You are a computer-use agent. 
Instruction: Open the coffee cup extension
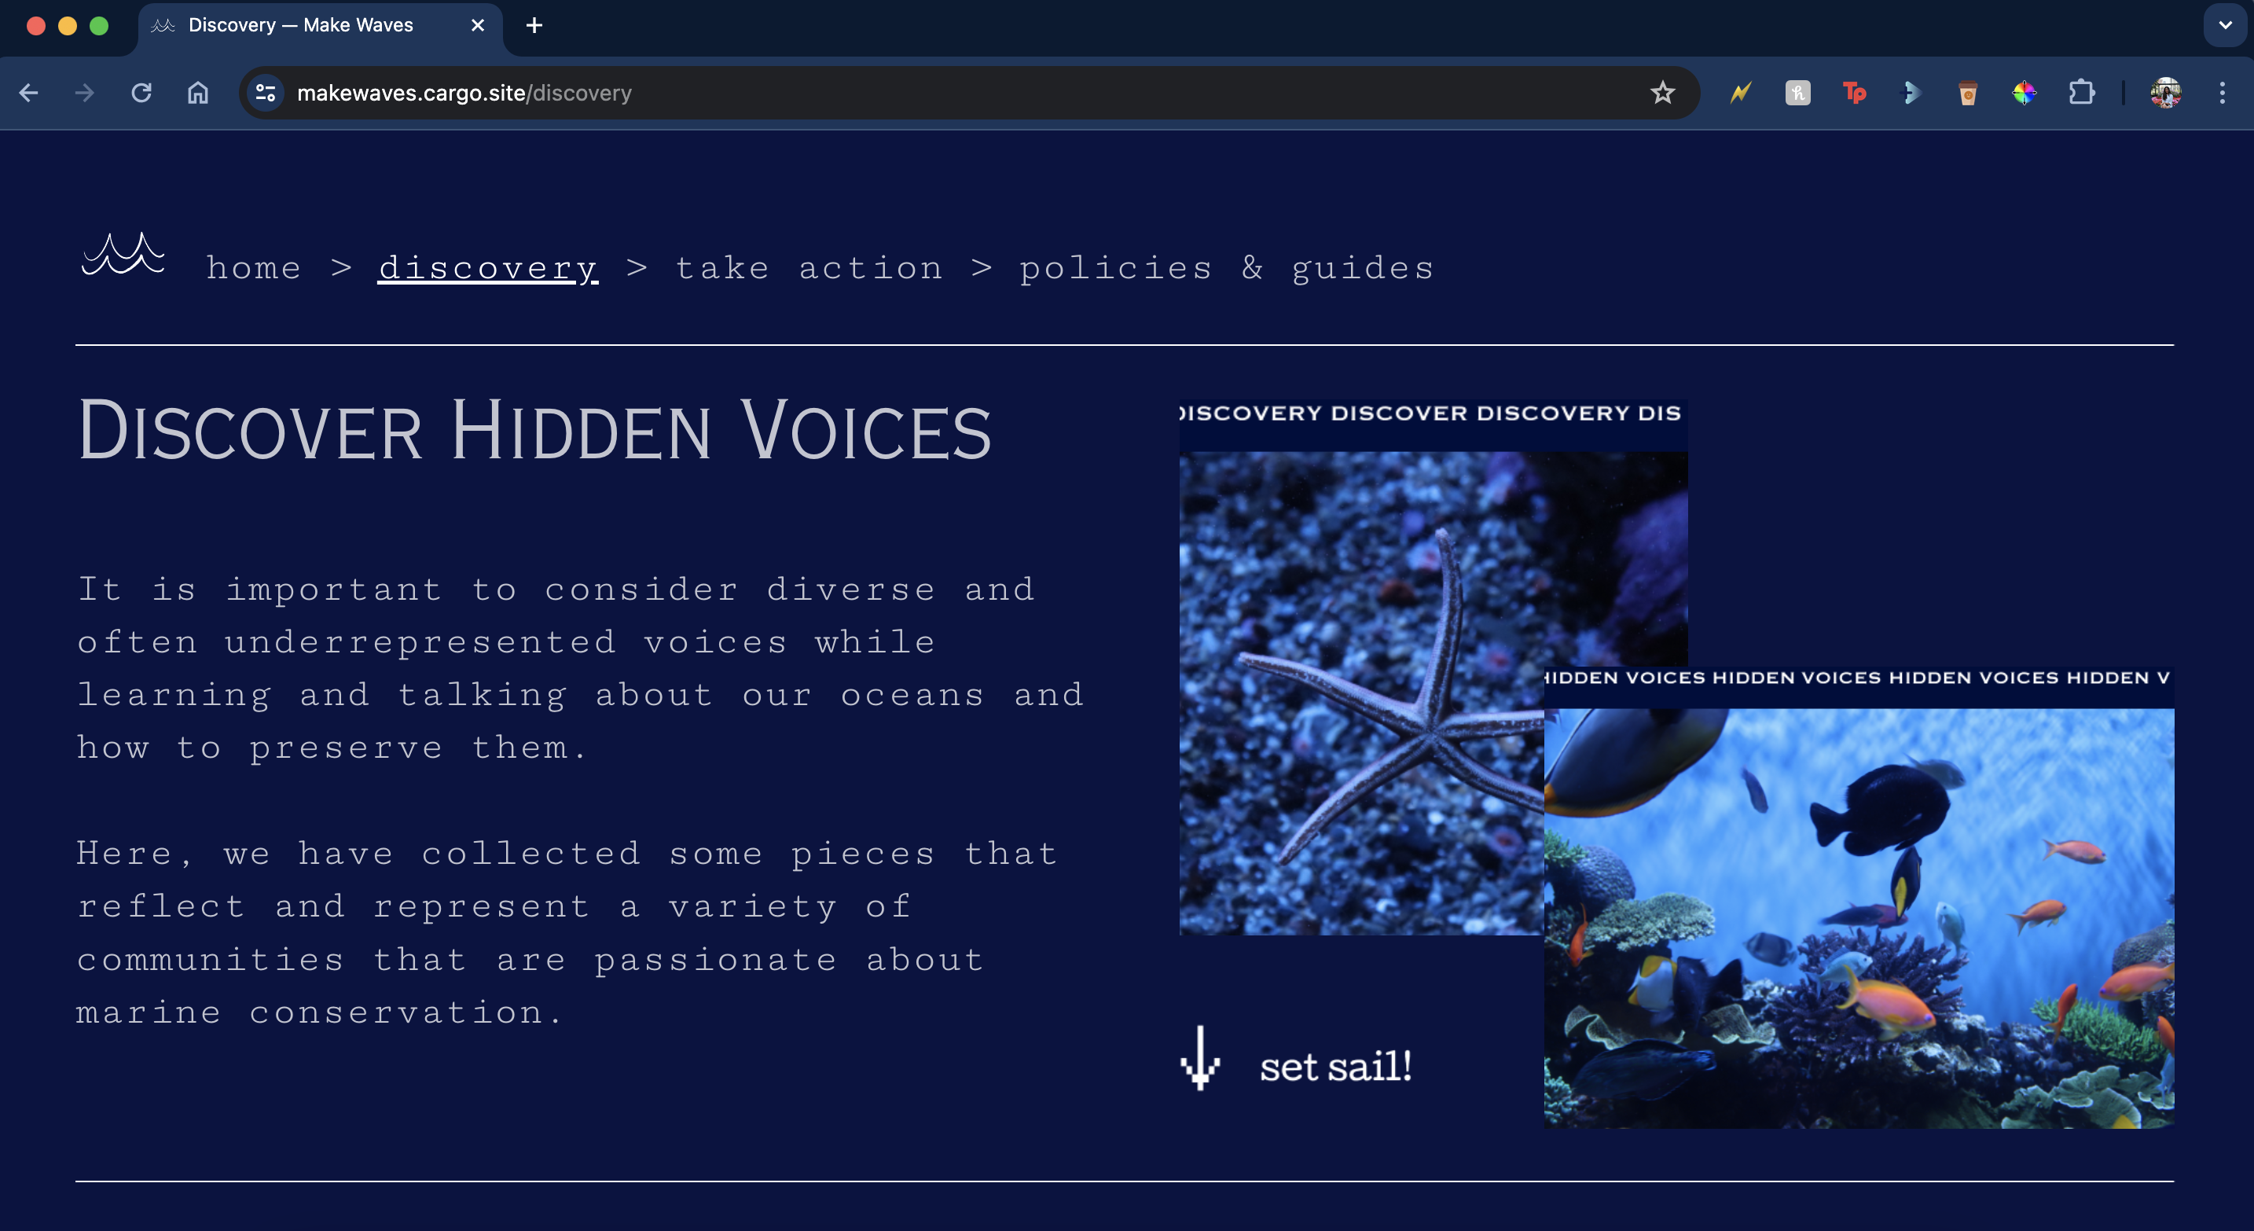[x=1968, y=93]
